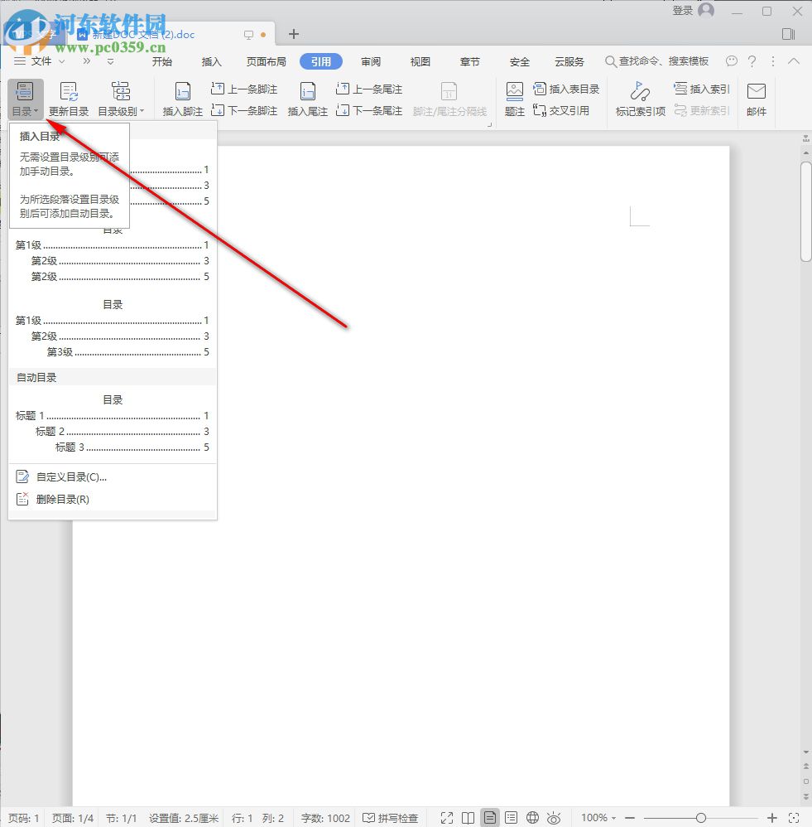Open the 云服务 cloud services tab
The image size is (812, 827).
pyautogui.click(x=569, y=61)
